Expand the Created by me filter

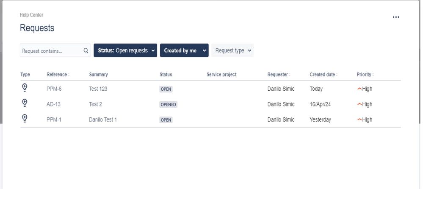184,50
